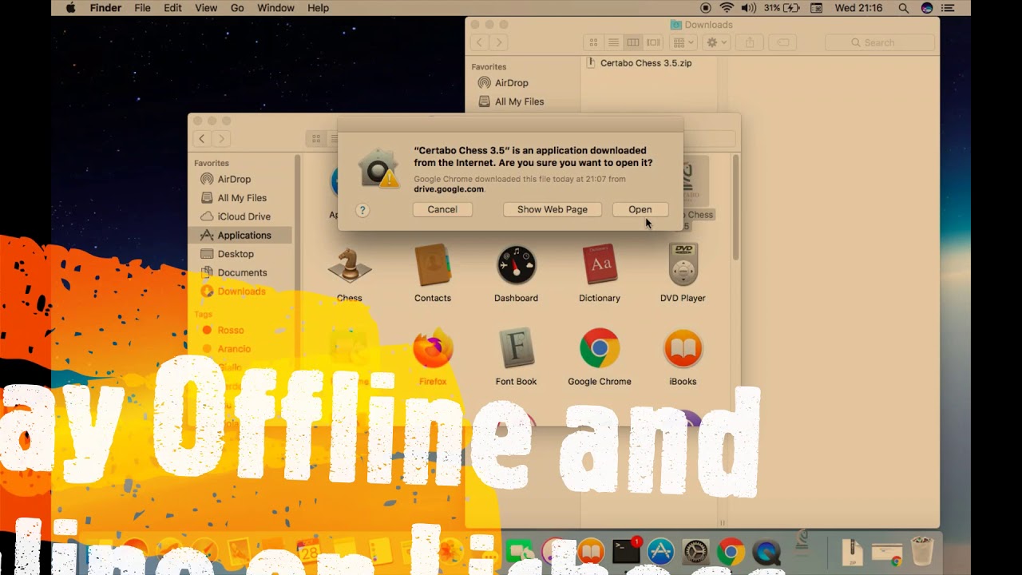Go forward in Downloads window
Screen dimensions: 1022x575
click(499, 42)
